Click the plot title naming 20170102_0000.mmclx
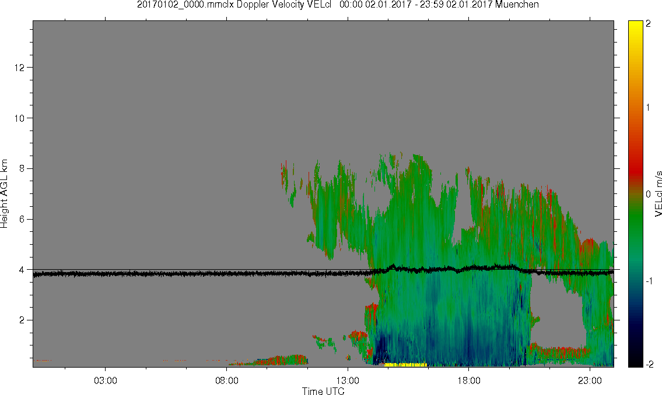Image resolution: width=662 pixels, height=395 pixels. point(338,5)
